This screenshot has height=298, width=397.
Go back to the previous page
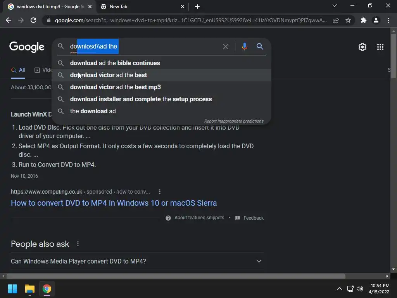(9, 20)
